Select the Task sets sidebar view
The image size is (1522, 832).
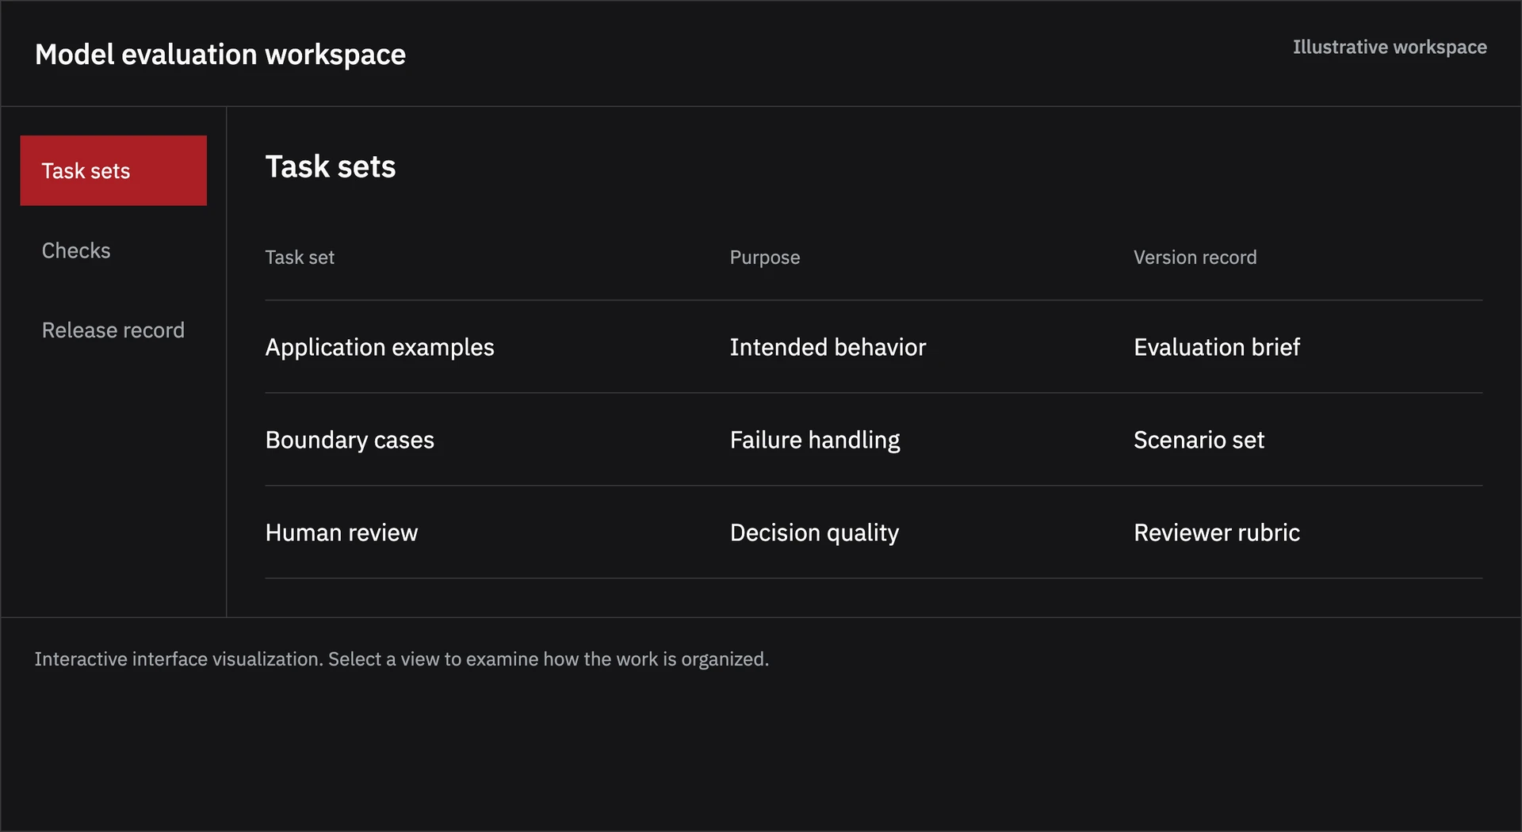pos(113,170)
